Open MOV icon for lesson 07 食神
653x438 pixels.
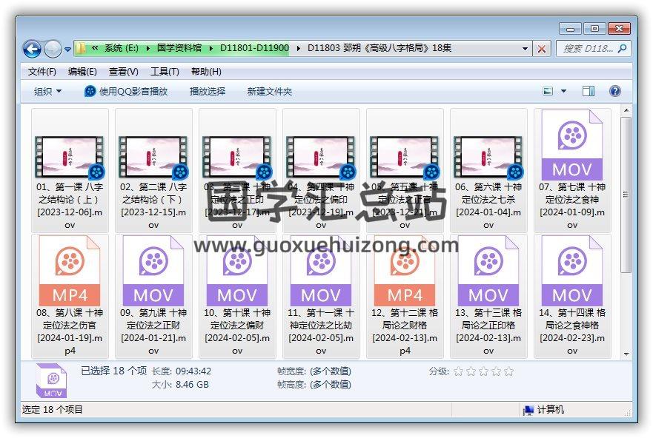[x=571, y=145]
